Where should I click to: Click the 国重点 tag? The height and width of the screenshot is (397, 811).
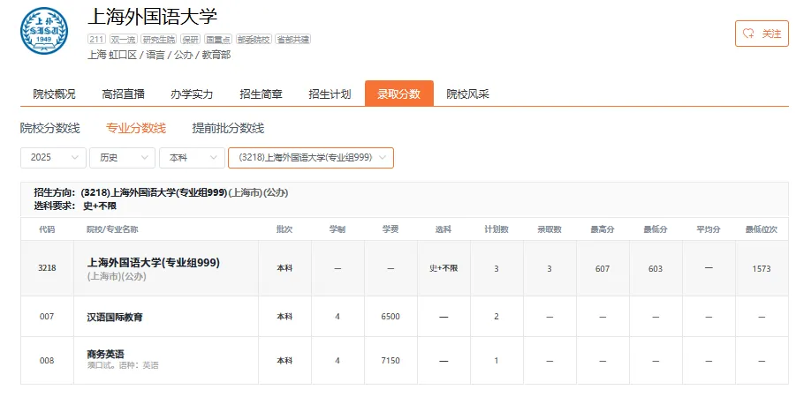pyautogui.click(x=217, y=39)
